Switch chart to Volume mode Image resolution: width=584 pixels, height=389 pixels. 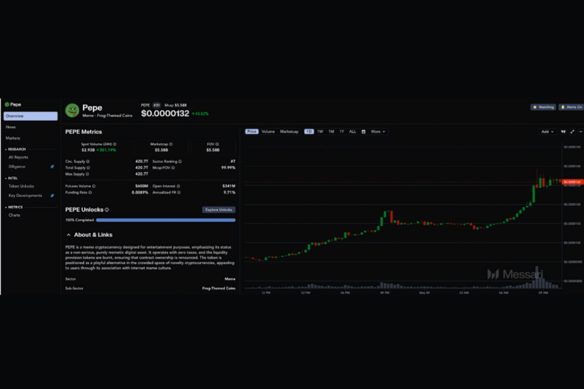(x=268, y=132)
